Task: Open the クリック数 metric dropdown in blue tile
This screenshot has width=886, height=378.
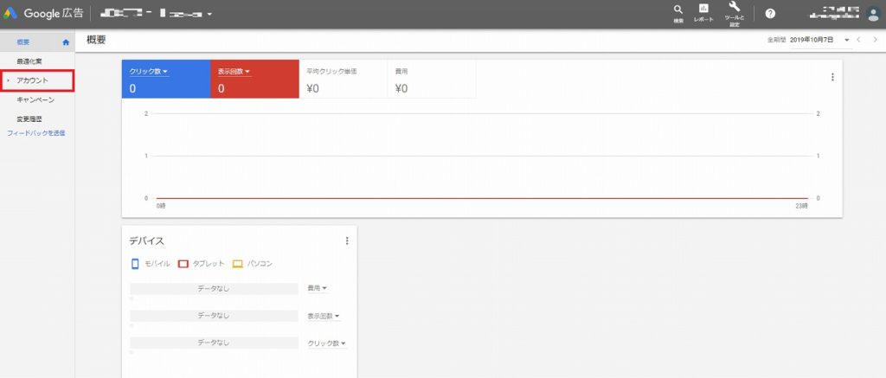Action: (149, 72)
